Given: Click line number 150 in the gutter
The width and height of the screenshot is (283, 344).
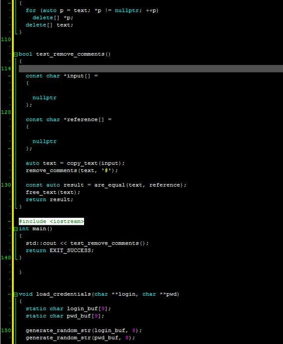Looking at the screenshot, I should (6, 331).
